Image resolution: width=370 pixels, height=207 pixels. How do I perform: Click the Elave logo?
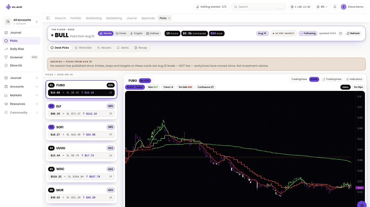pos(14,7)
